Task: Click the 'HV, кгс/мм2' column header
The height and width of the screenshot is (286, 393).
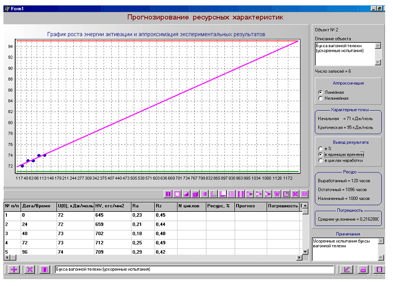Action: (x=113, y=206)
